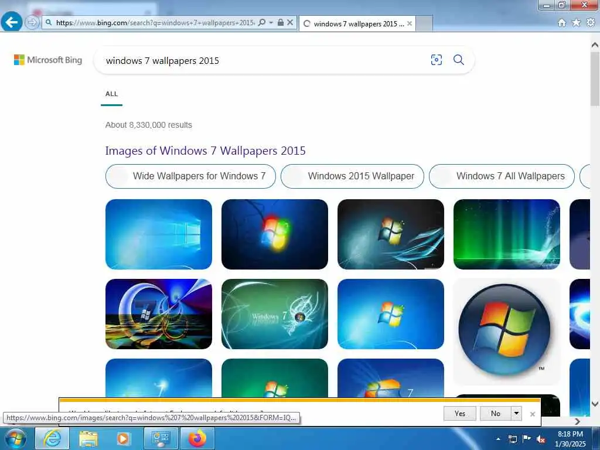Submit search with Bing magnifier icon
Image resolution: width=600 pixels, height=450 pixels.
[x=458, y=60]
